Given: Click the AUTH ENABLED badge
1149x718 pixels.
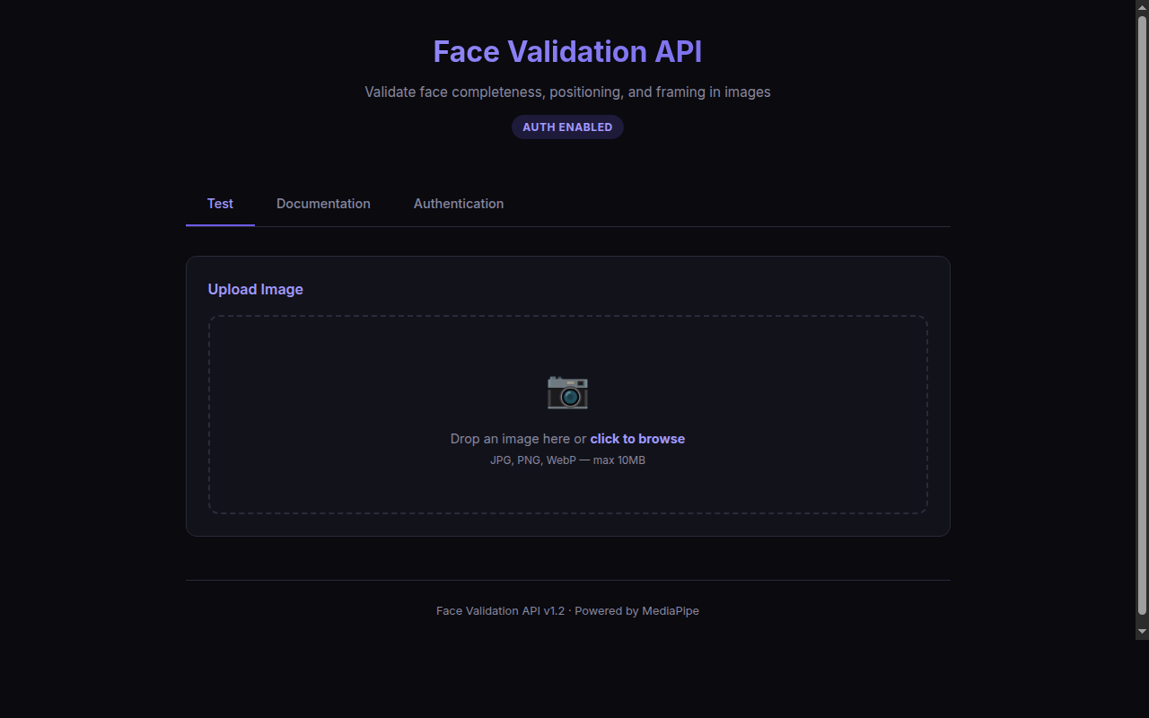Looking at the screenshot, I should [567, 127].
